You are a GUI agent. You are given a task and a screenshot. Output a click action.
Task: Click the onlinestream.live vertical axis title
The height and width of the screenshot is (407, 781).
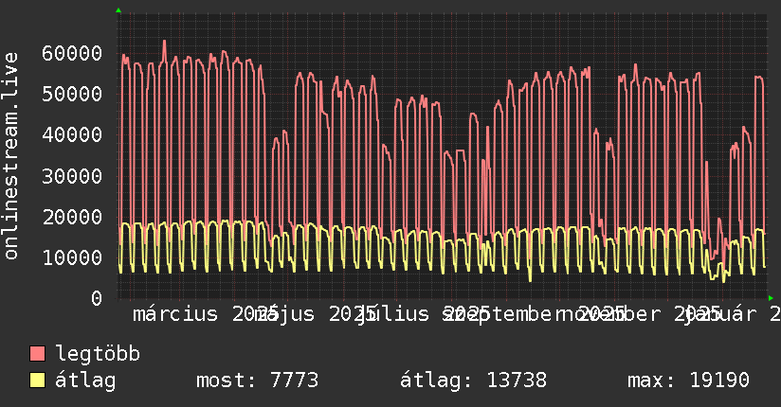point(10,156)
